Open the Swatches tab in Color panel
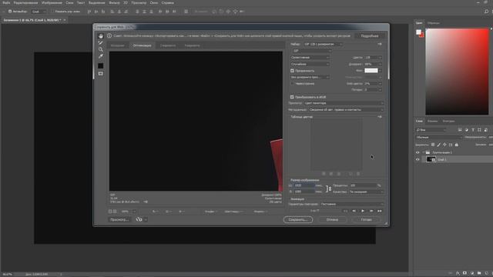The height and width of the screenshot is (277, 493). click(434, 23)
